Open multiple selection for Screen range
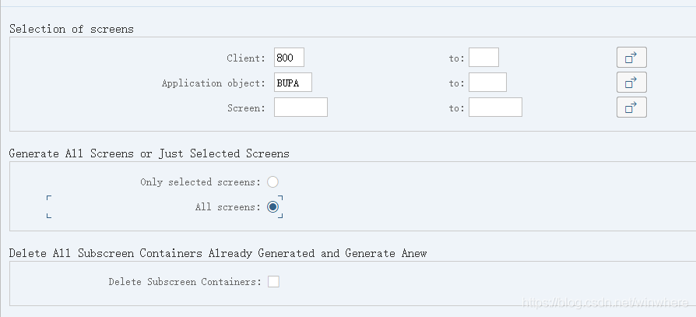The width and height of the screenshot is (696, 317). (x=631, y=107)
